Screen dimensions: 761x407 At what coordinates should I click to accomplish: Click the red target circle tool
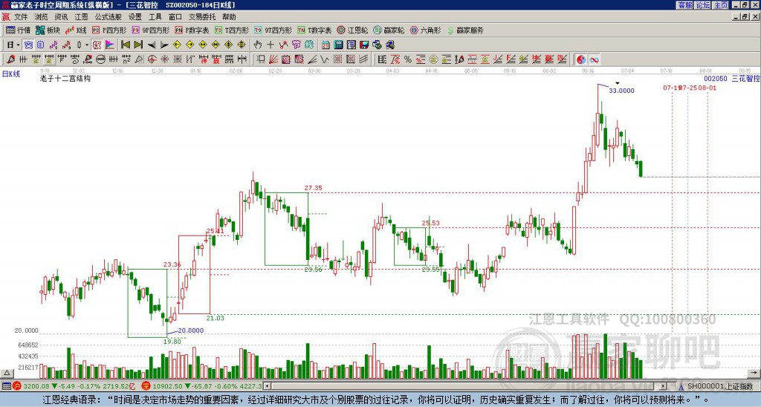click(152, 59)
